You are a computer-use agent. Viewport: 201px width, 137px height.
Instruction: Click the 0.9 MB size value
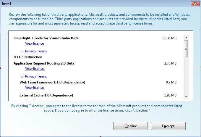(x=171, y=82)
